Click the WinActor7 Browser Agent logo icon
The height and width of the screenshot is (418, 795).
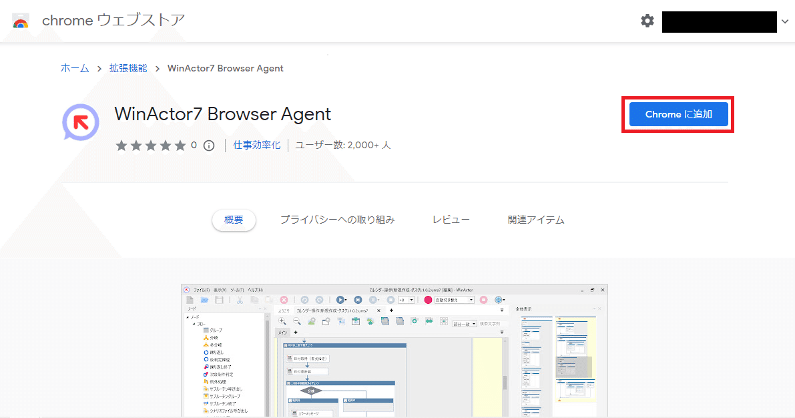(x=80, y=123)
